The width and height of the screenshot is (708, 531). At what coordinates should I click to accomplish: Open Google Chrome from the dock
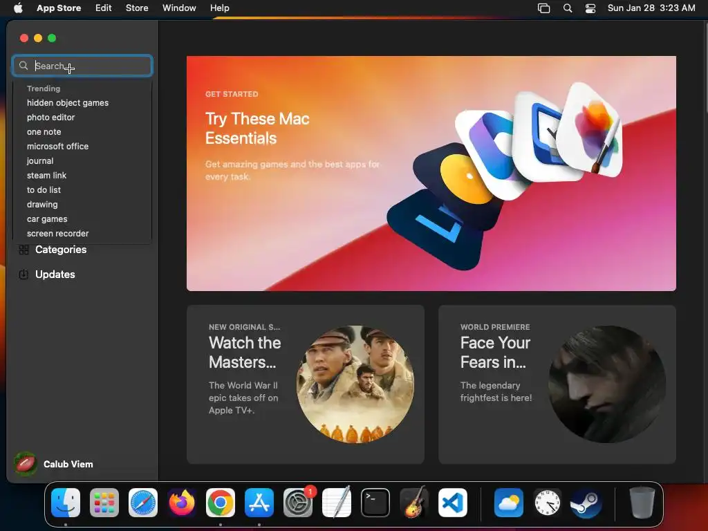(221, 503)
